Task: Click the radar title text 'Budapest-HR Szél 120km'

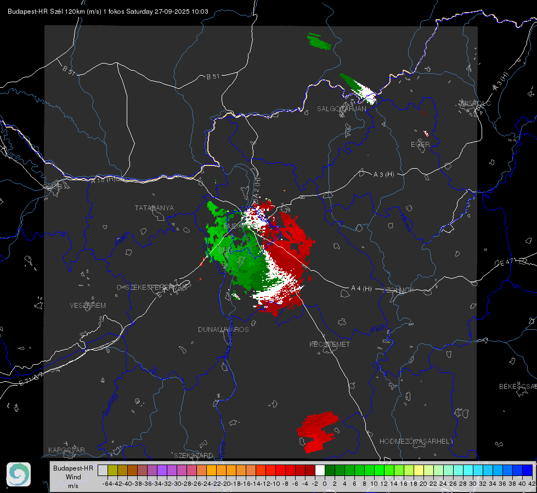Action: click(x=46, y=12)
